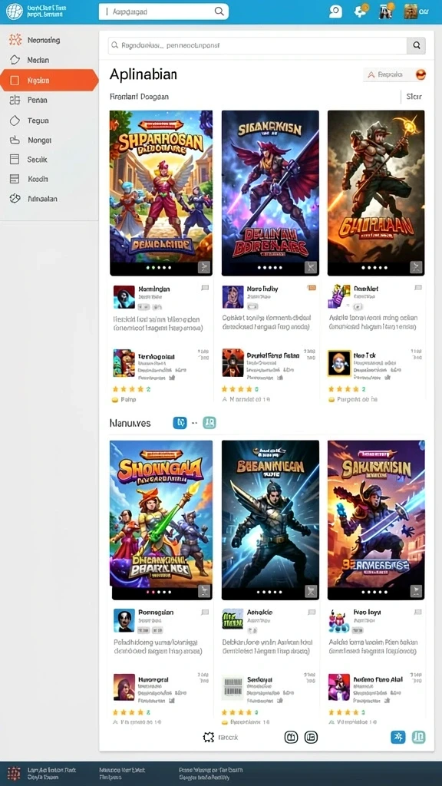Screen dimensions: 442x786
Task: Click the flag icon beside Nemingan
Action: pos(204,289)
